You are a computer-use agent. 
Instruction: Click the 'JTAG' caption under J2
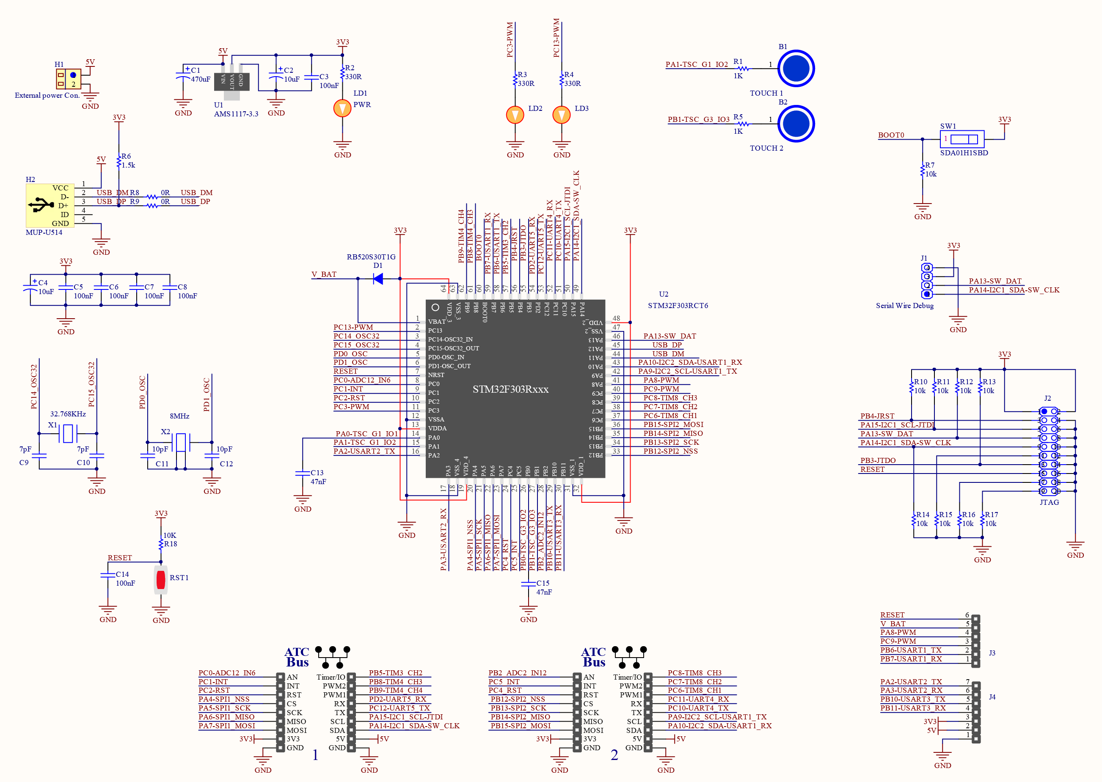[x=1049, y=502]
